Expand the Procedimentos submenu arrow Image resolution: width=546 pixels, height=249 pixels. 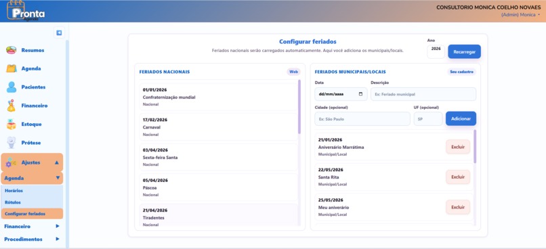pyautogui.click(x=58, y=239)
